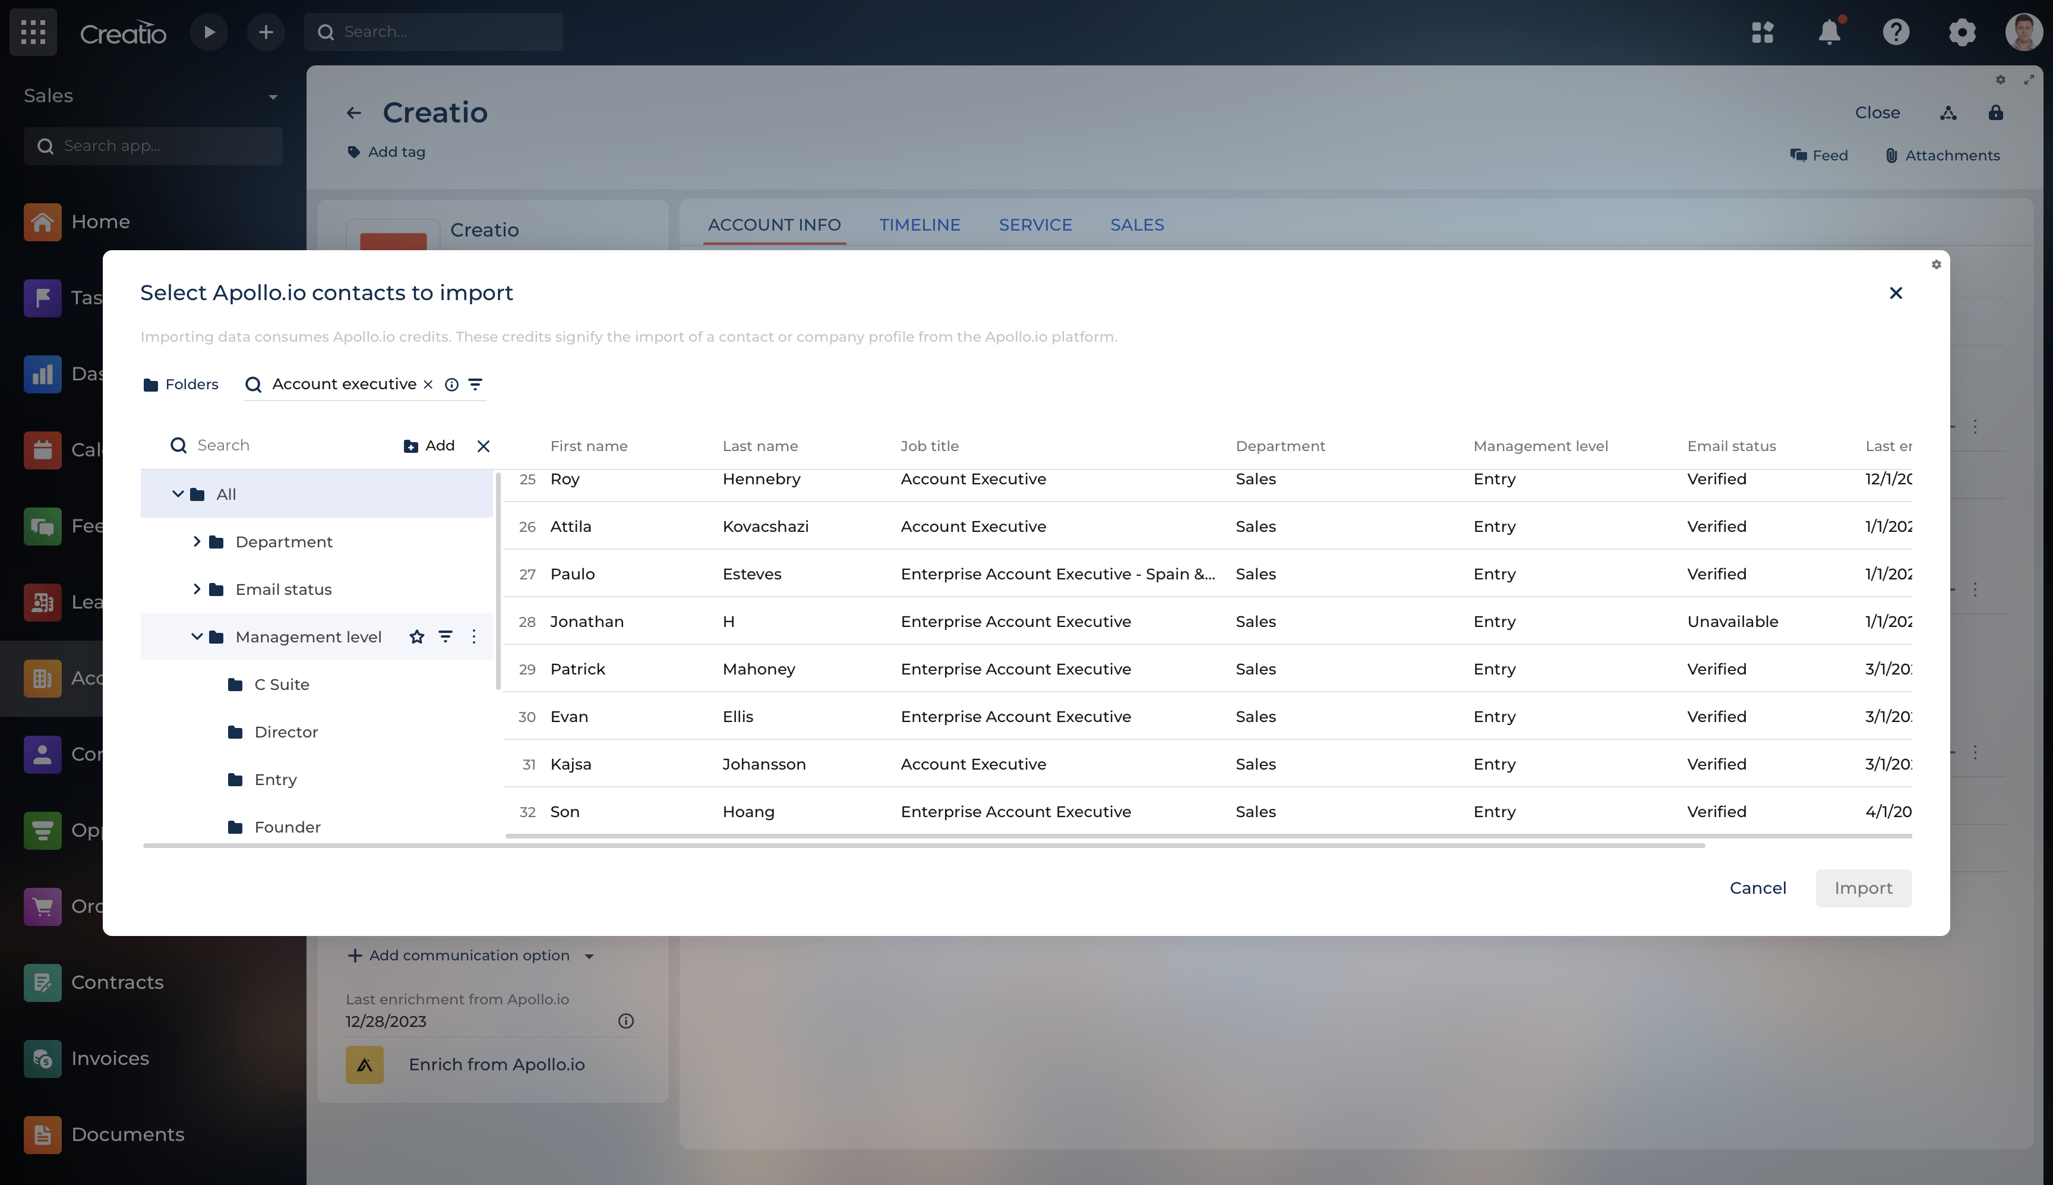Open the kebab menu beside Management level
This screenshot has width=2053, height=1185.
474,636
